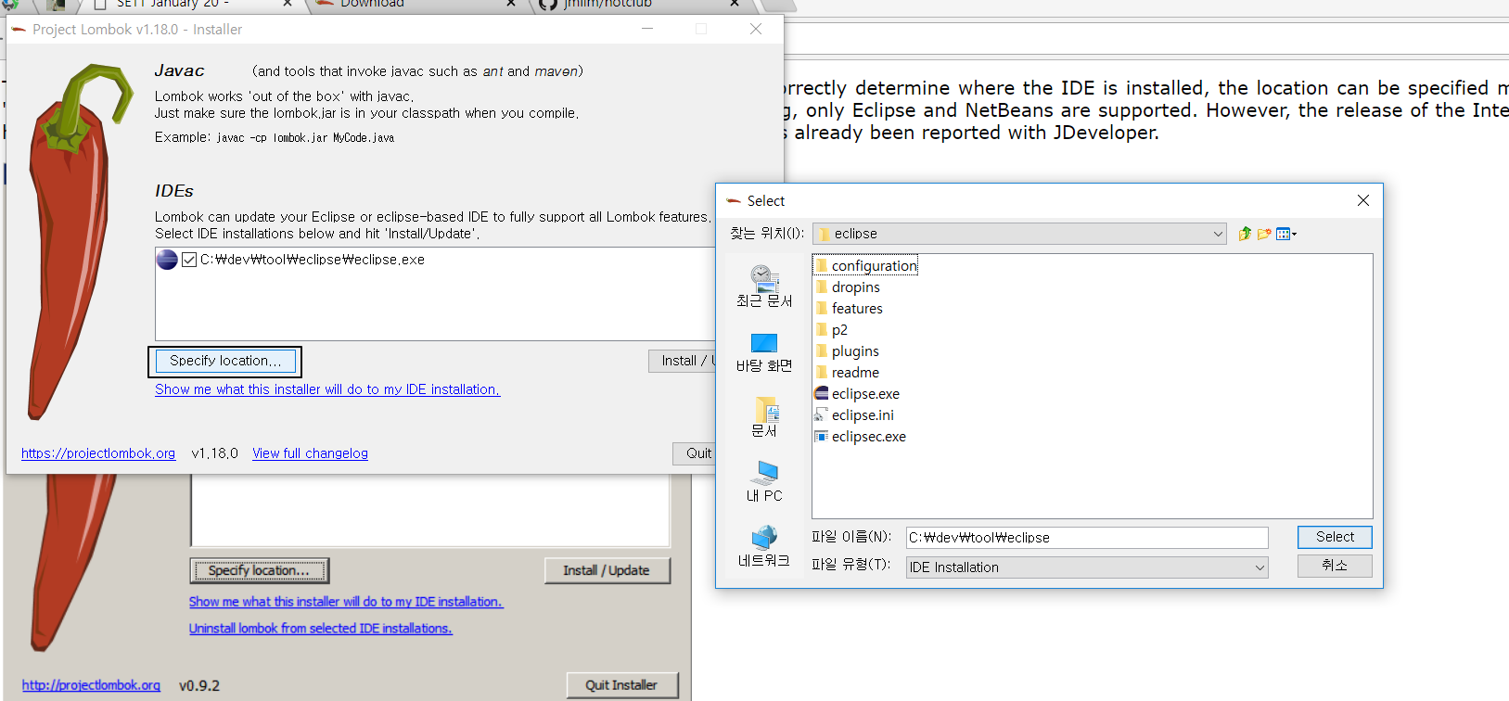The height and width of the screenshot is (701, 1509).
Task: Create new folder in Select dialog
Action: (x=1264, y=234)
